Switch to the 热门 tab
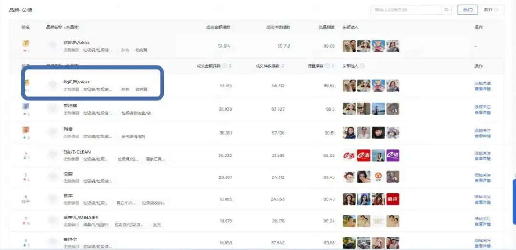The width and height of the screenshot is (516, 250). [468, 10]
